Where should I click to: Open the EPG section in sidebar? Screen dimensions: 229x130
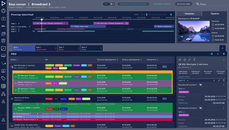coord(3,26)
